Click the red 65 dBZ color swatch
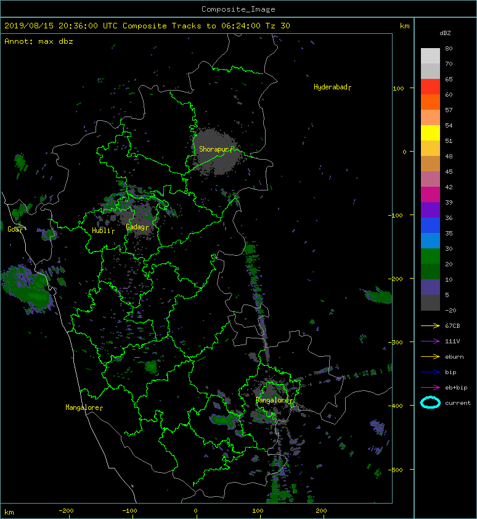477x519 pixels. (x=430, y=87)
